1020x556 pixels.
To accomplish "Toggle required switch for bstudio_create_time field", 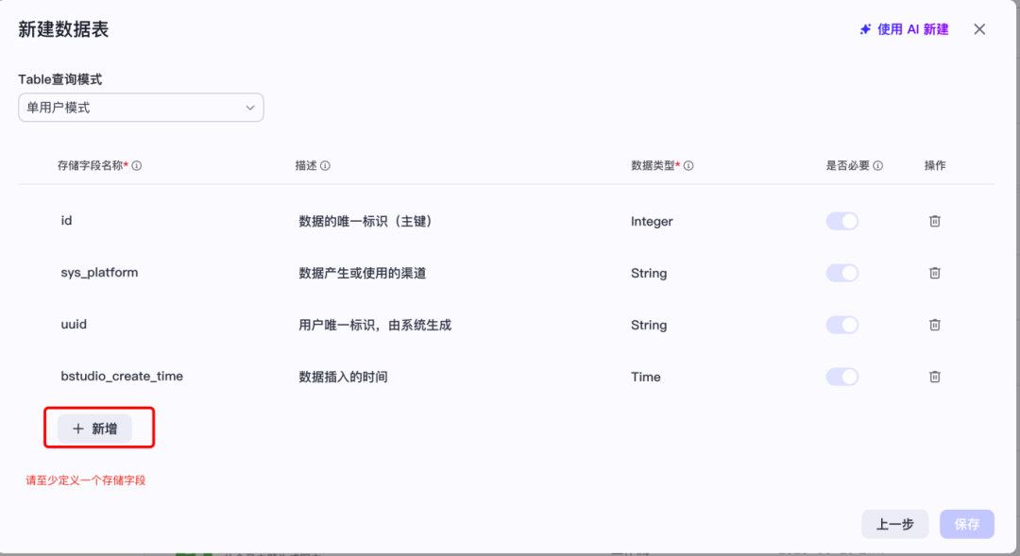I will (841, 377).
